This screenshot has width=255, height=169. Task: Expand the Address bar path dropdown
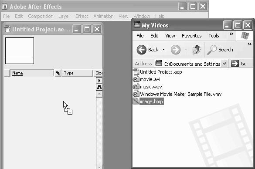[x=224, y=64]
